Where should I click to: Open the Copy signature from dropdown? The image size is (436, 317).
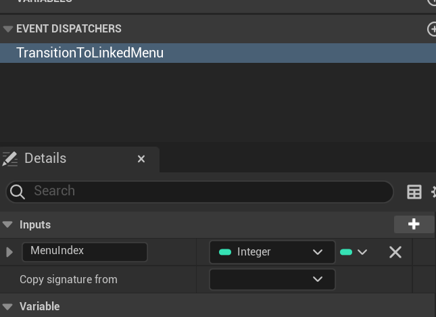[272, 279]
